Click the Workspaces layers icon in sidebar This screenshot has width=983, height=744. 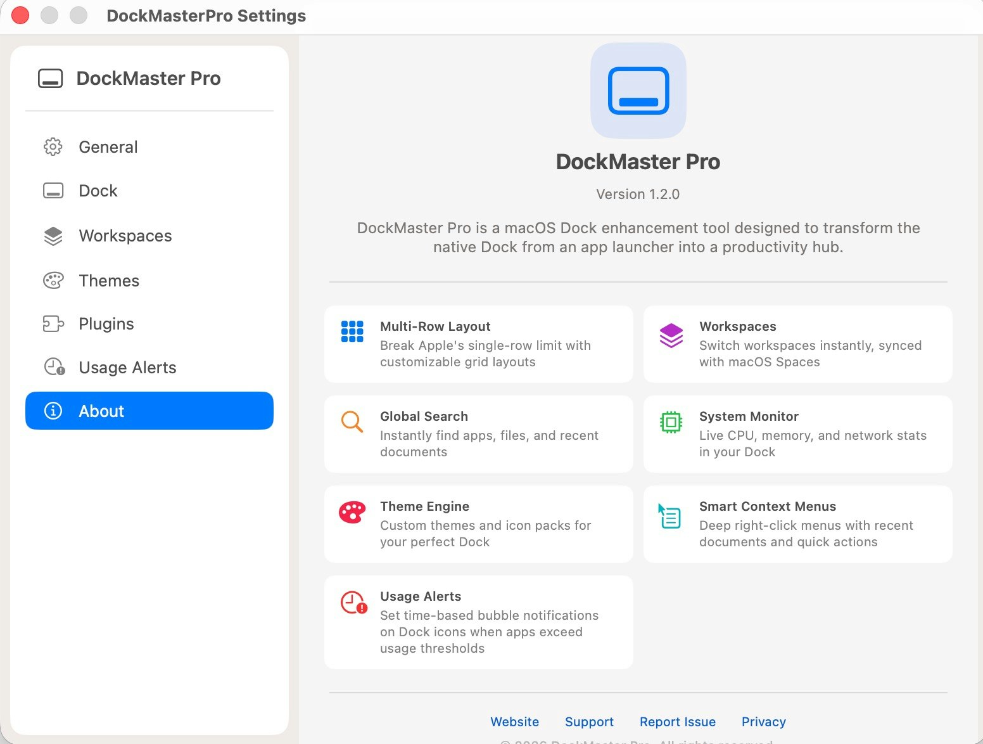click(53, 235)
